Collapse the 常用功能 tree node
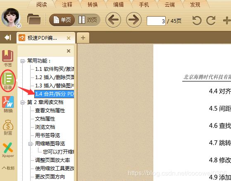231x181 pixels. tap(23, 61)
